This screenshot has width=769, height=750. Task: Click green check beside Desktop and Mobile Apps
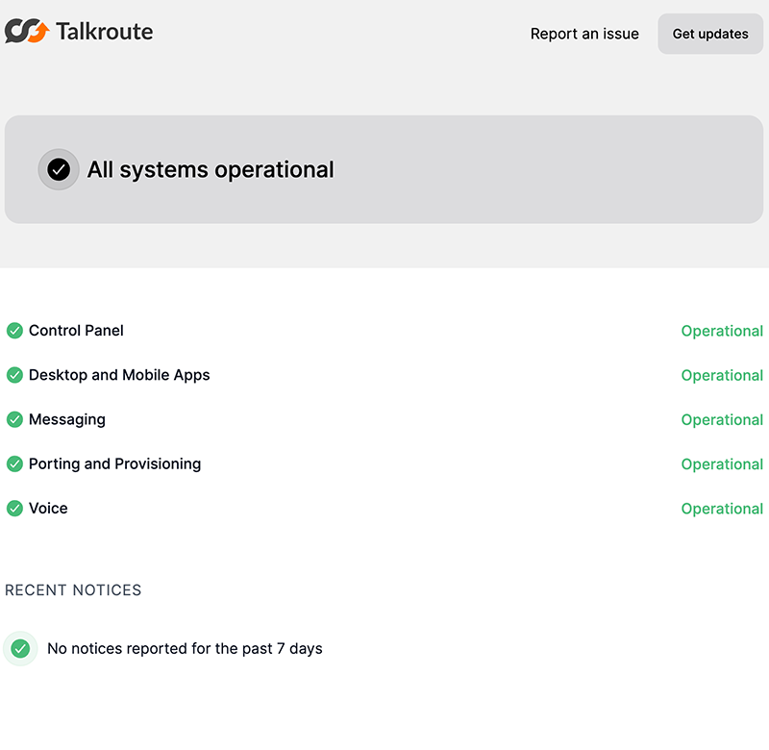click(14, 375)
